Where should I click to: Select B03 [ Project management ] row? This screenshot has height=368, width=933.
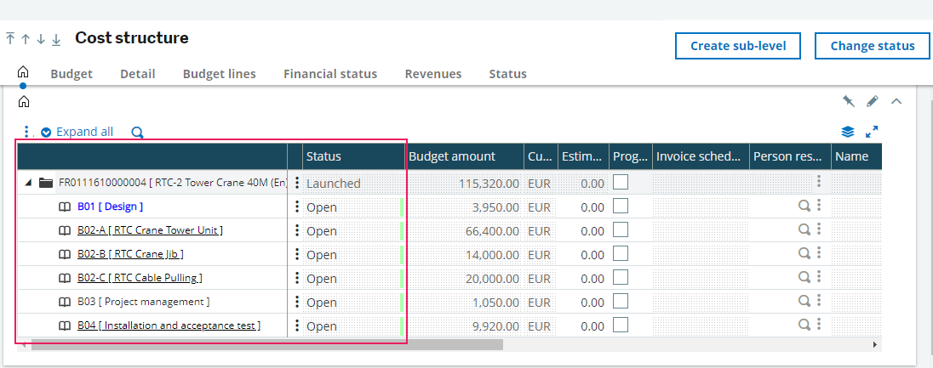(x=143, y=302)
